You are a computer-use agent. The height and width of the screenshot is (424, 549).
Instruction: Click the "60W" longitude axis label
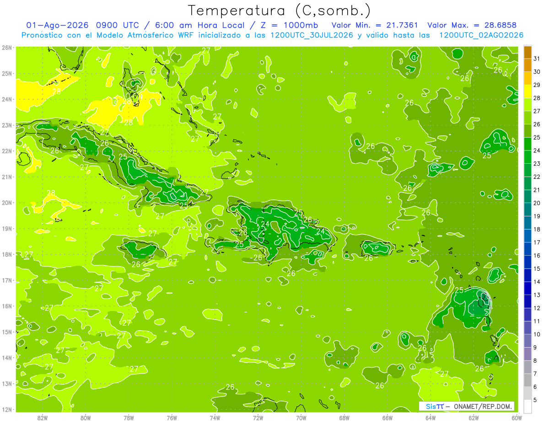click(x=517, y=418)
